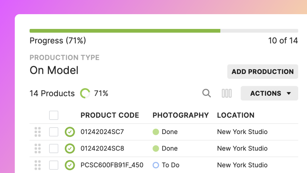The image size is (307, 173).
Task: Click the circular 71% progress indicator
Action: [x=85, y=93]
